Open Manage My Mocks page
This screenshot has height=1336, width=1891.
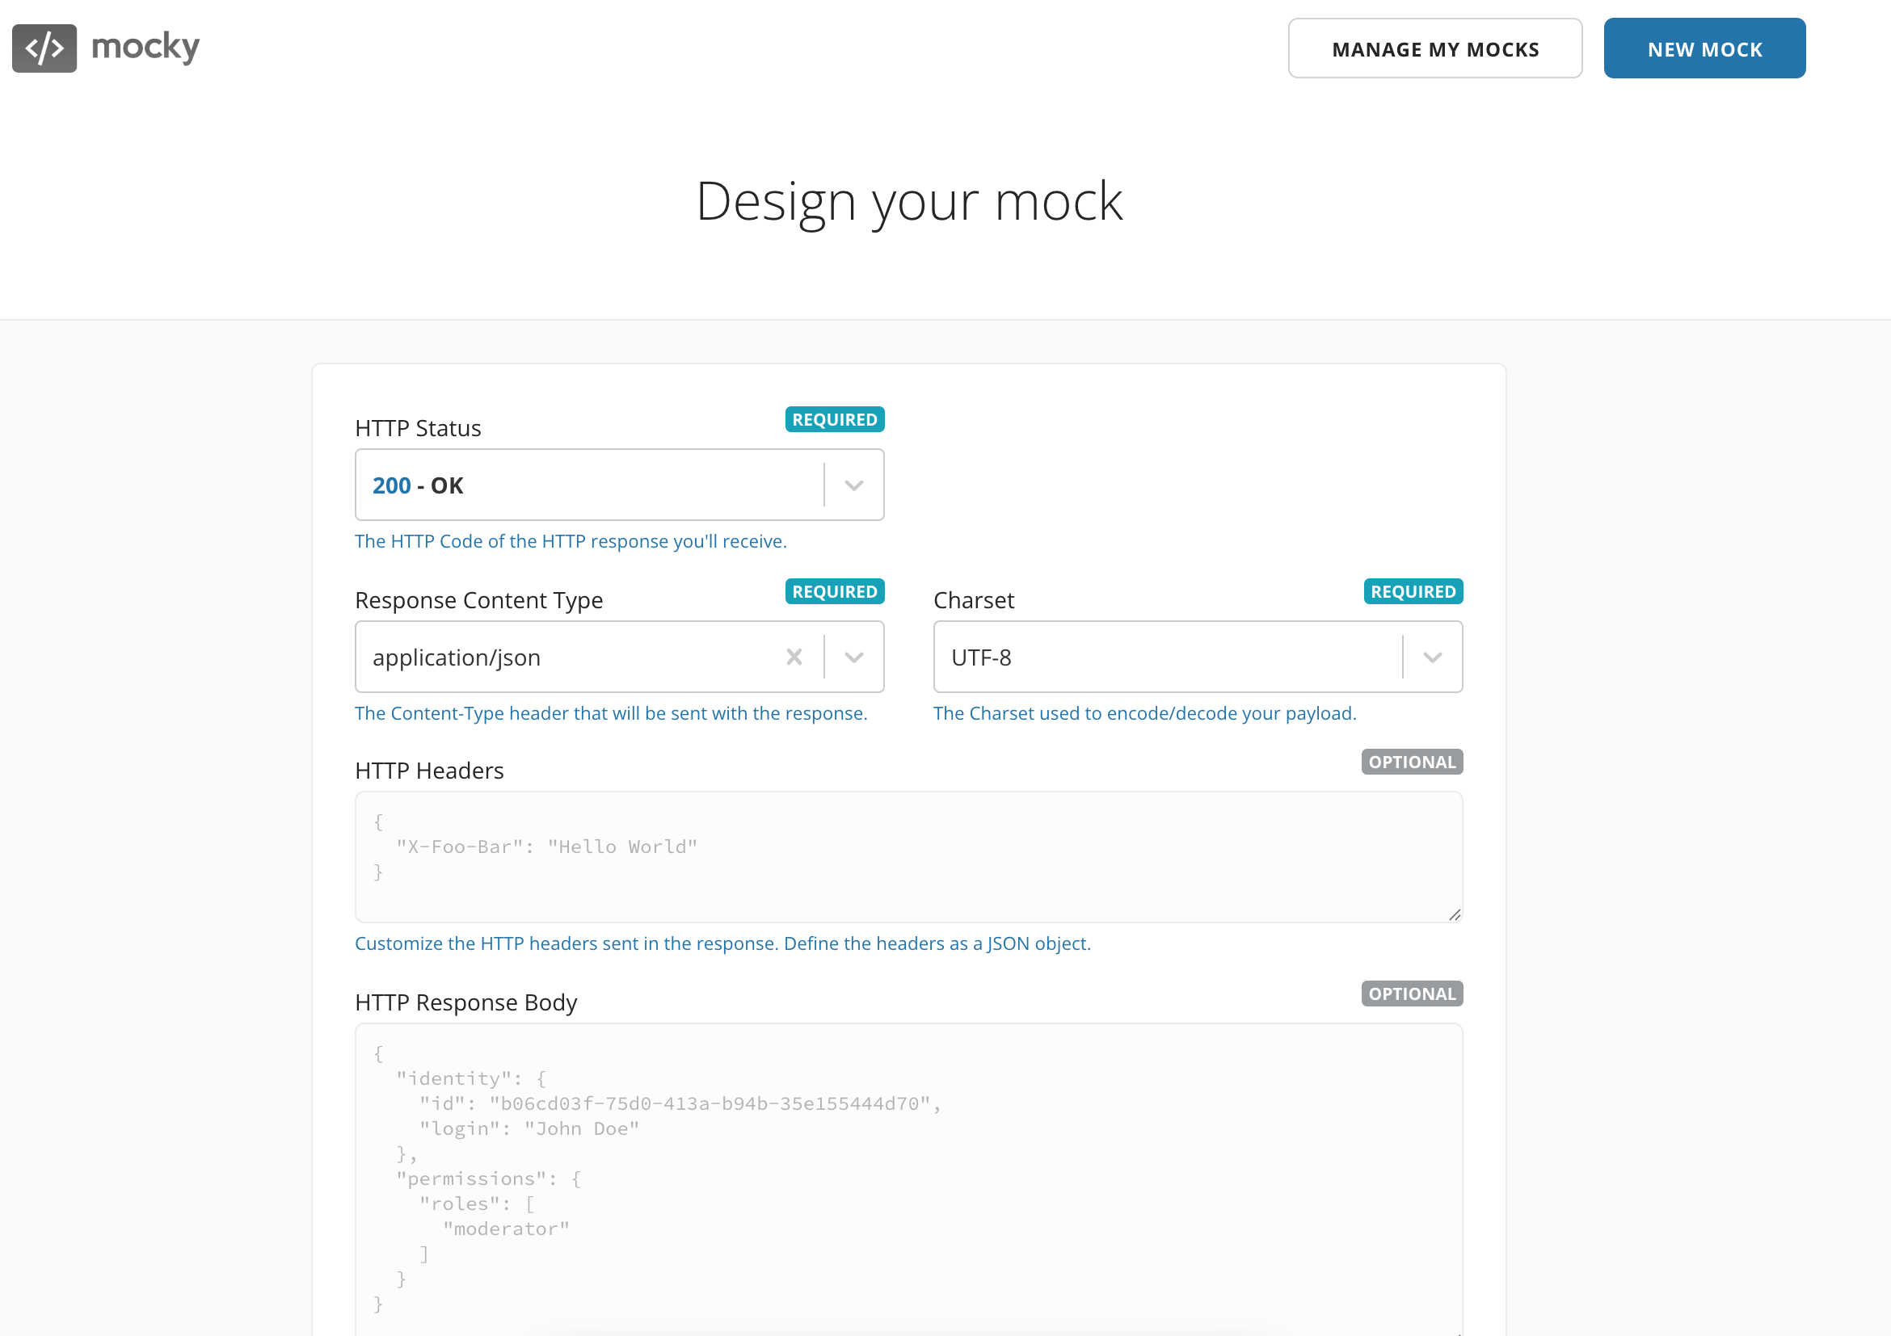click(1434, 48)
